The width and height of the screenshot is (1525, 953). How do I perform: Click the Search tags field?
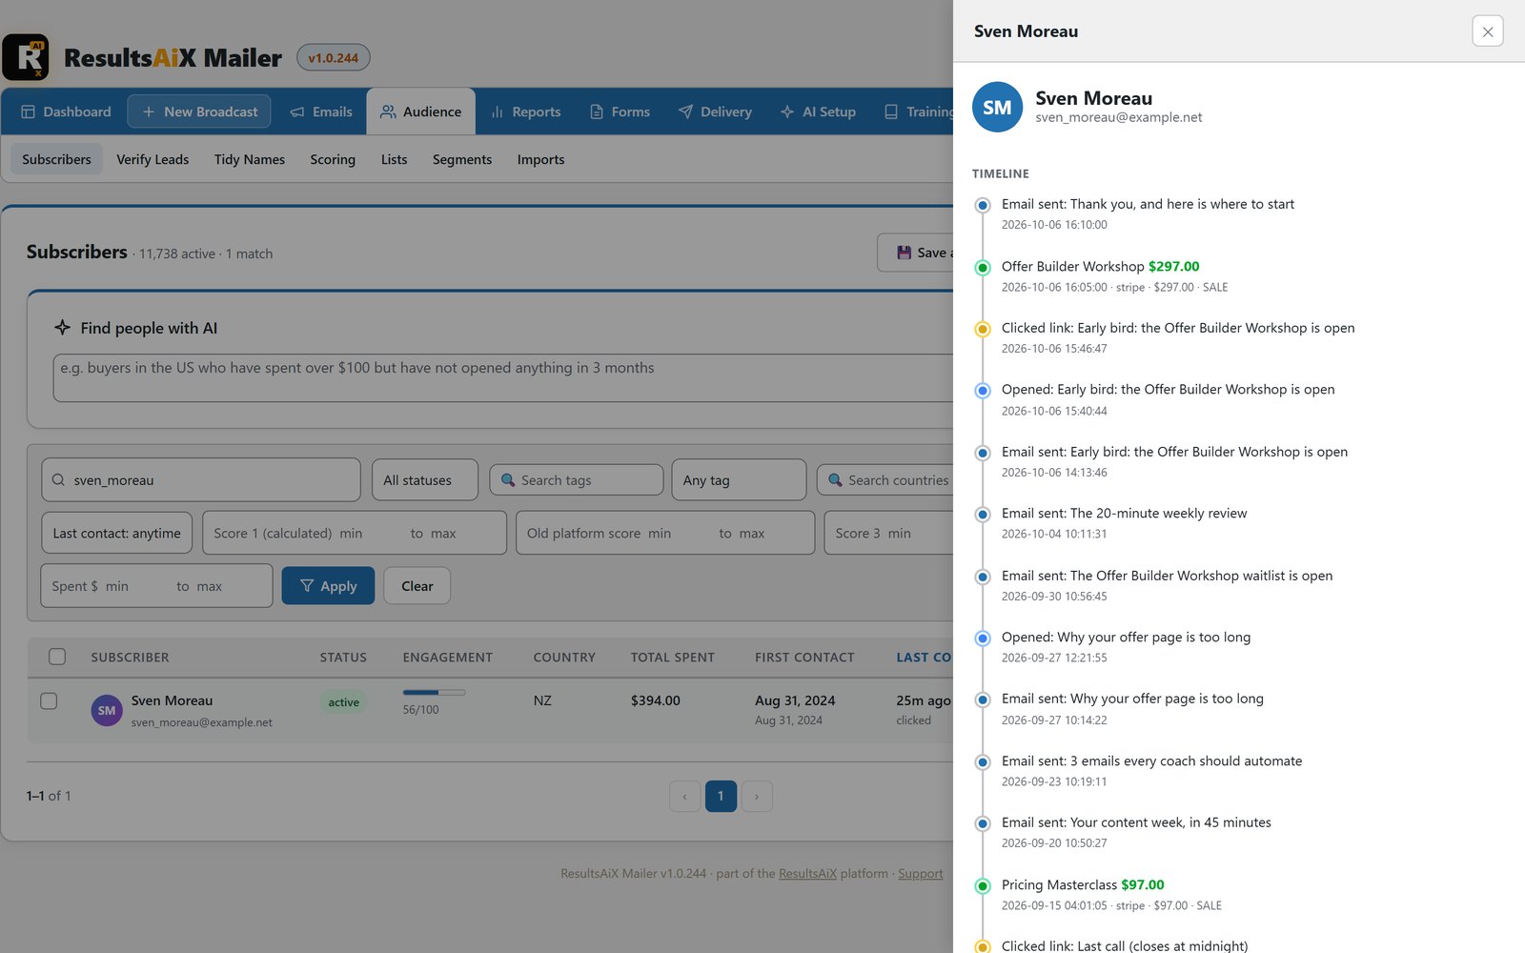click(577, 479)
